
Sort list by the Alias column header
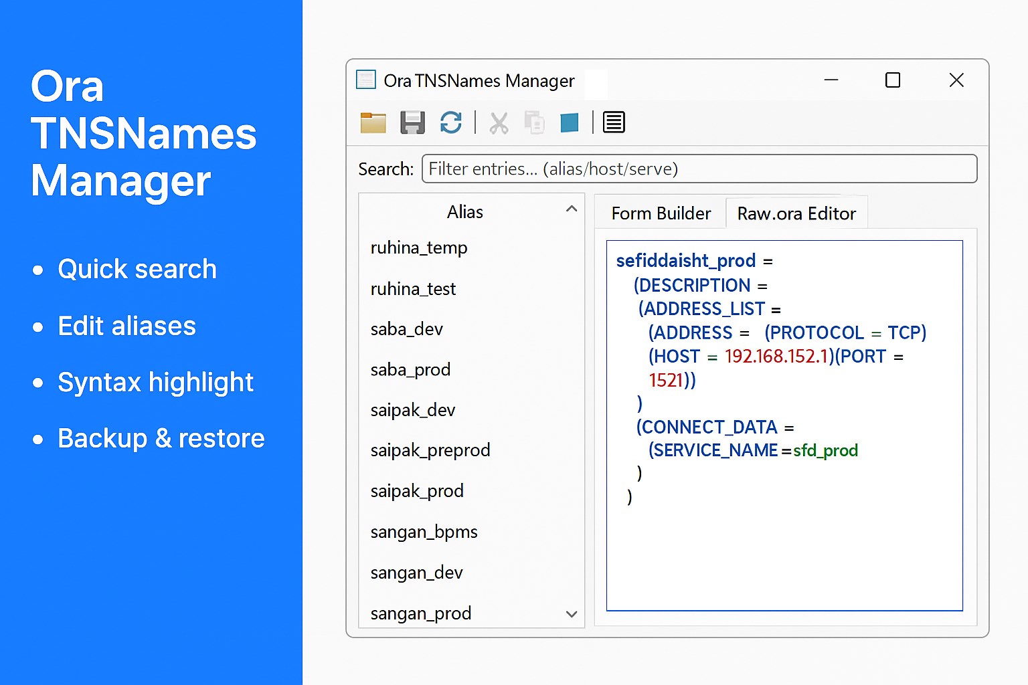coord(464,212)
